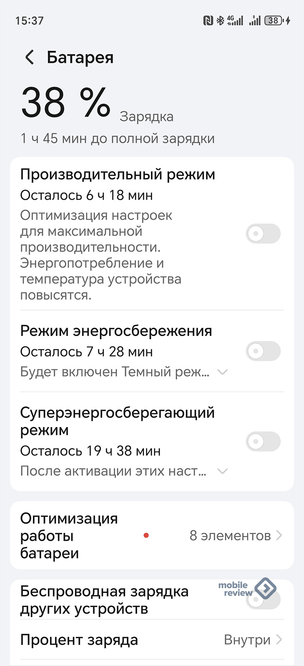Expand Режим энергосбережения description chevron
The image size is (304, 666).
(x=223, y=372)
